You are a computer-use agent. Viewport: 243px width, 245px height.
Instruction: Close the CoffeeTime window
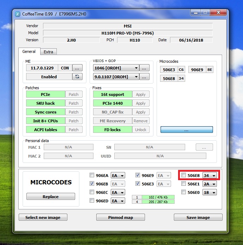pyautogui.click(x=218, y=12)
